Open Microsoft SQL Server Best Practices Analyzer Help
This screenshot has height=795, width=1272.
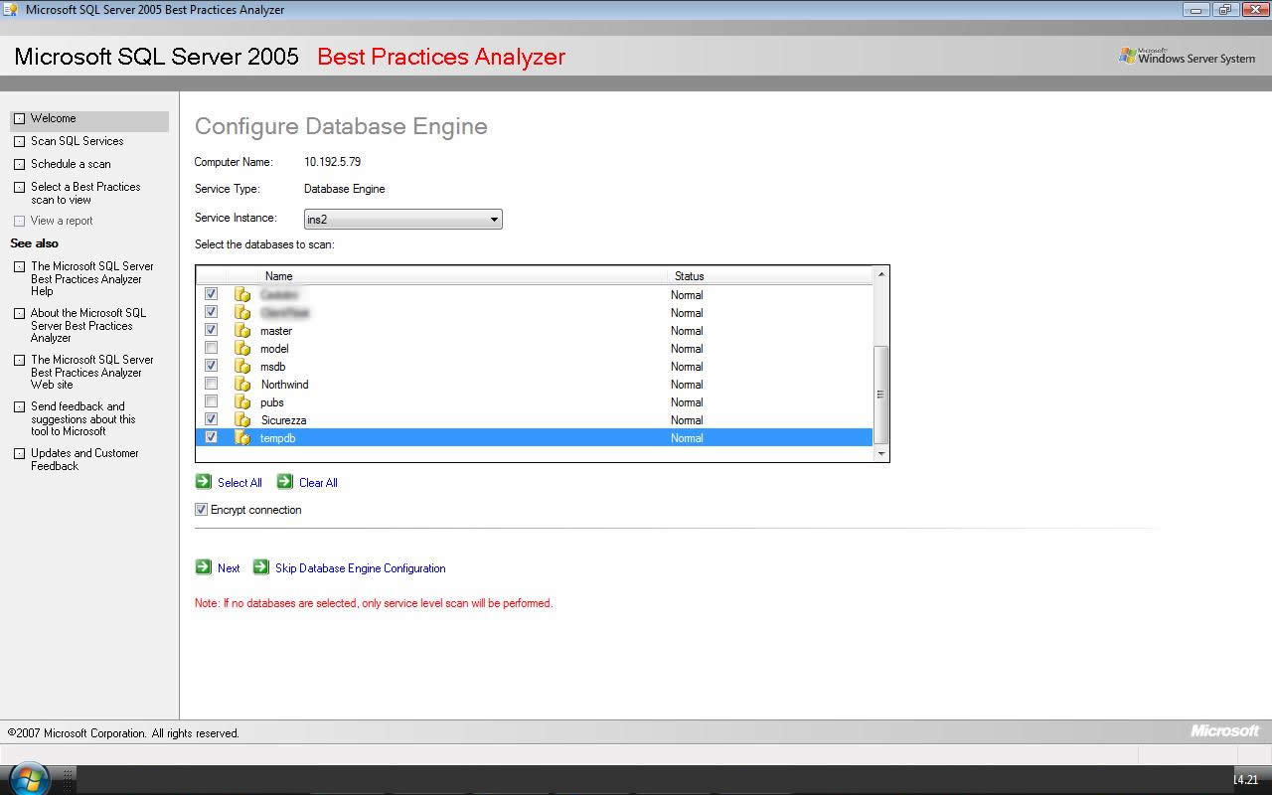click(x=91, y=278)
